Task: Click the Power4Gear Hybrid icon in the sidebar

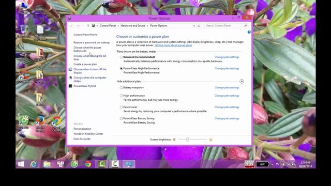Action: coord(70,86)
